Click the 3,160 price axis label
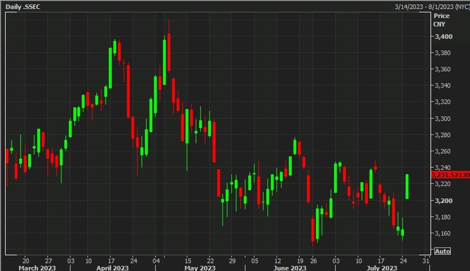The height and width of the screenshot is (271, 470). click(x=442, y=233)
